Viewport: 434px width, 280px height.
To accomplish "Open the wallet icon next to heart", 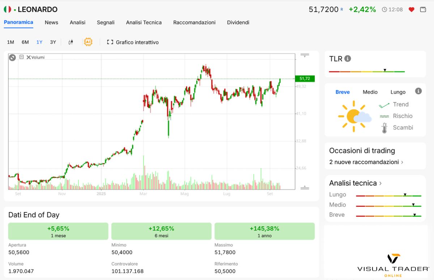I will 423,10.
